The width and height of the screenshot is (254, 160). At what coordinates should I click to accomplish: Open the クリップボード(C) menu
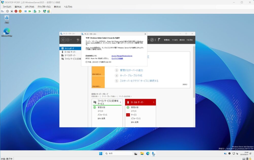[x=44, y=7]
